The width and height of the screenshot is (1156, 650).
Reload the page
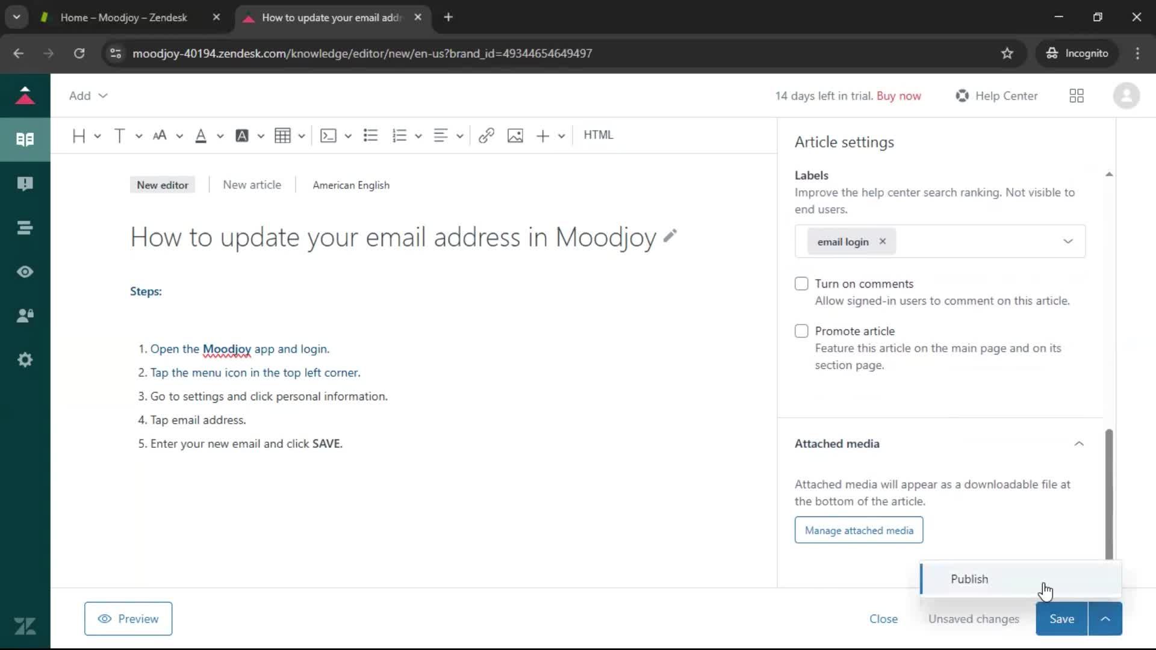(79, 53)
